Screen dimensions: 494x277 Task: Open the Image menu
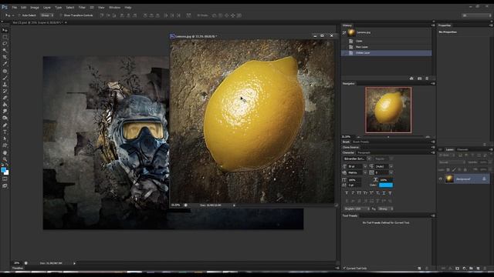(x=34, y=7)
